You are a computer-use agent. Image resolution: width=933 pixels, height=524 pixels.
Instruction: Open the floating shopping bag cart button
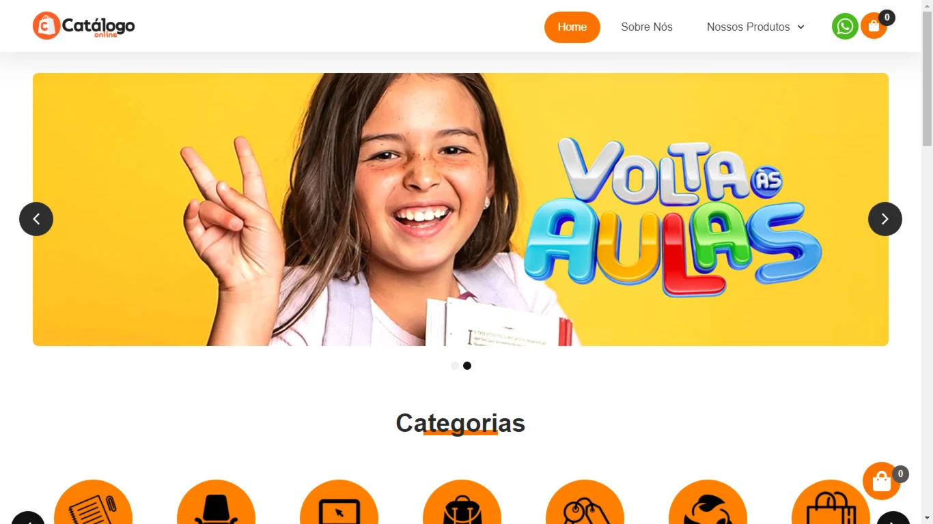pos(881,481)
